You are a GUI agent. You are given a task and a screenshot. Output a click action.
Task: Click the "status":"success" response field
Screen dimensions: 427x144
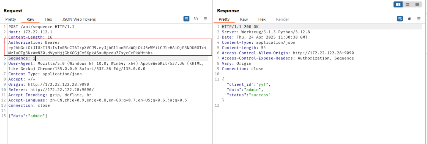coord(249,95)
